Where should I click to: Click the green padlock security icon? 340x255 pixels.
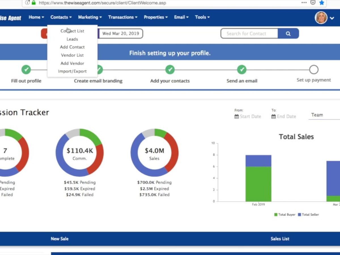pos(34,3)
